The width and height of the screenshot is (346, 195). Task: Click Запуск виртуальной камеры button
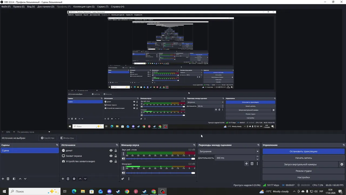click(x=300, y=164)
